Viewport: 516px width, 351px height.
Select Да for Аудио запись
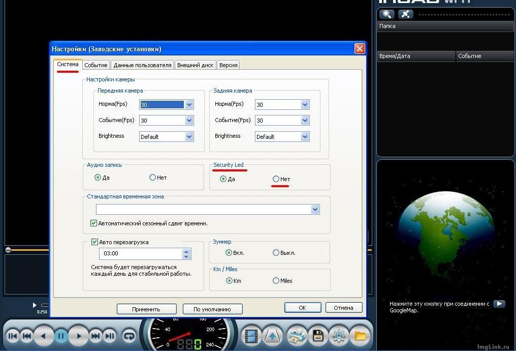point(98,178)
